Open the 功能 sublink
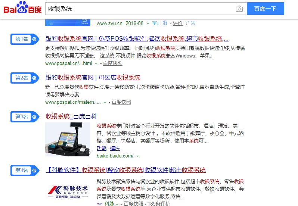The image size is (298, 206). 102,148
